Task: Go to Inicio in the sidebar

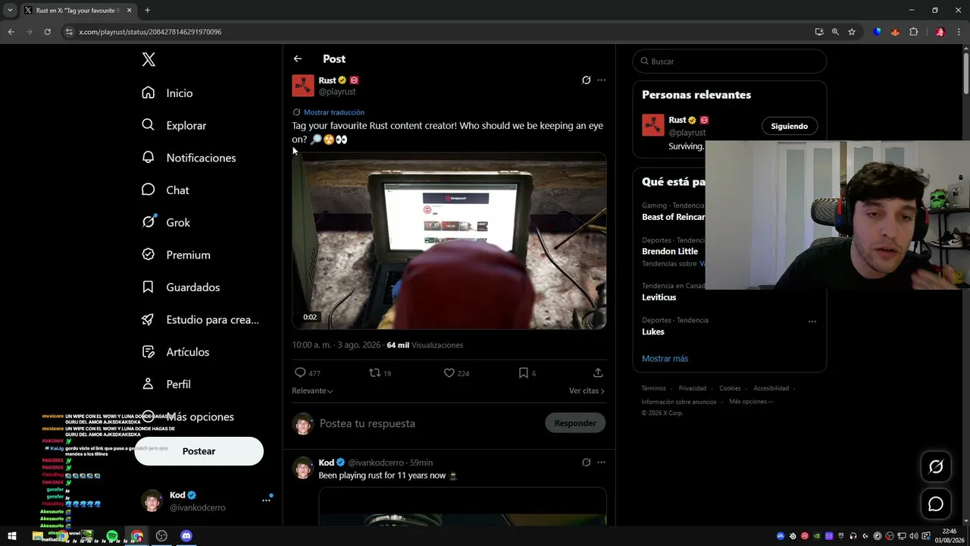Action: 167,93
